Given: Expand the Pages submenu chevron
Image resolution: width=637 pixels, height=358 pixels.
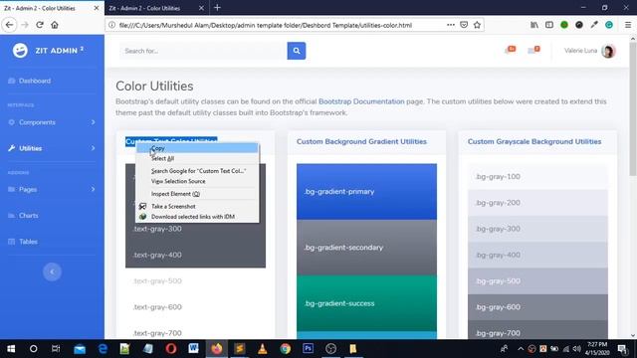Looking at the screenshot, I should point(93,189).
